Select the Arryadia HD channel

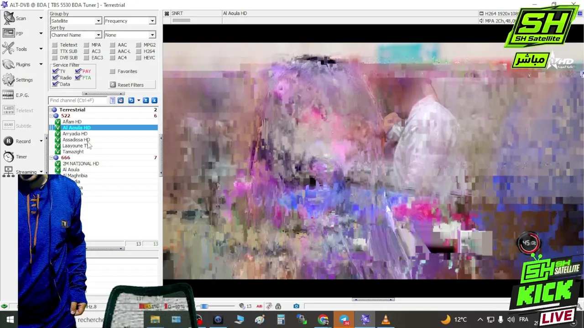[75, 133]
